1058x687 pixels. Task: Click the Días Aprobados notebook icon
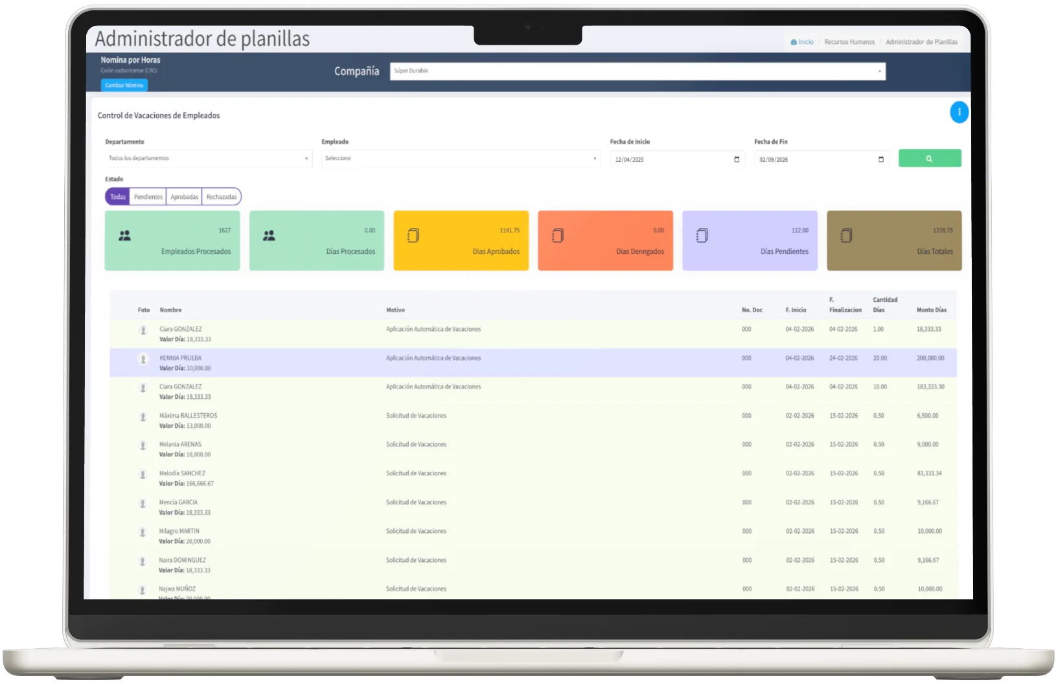point(413,236)
